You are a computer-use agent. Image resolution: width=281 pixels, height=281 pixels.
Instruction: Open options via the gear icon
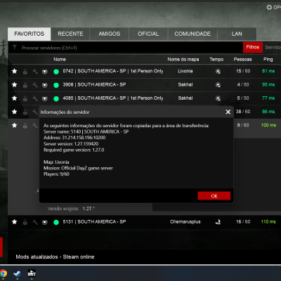tap(269, 7)
